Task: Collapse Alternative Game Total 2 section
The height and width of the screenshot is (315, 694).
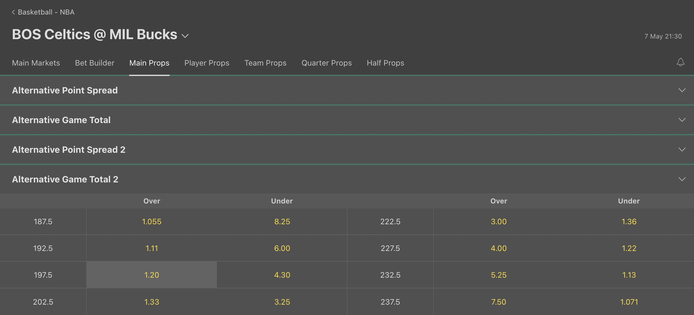Action: 682,179
